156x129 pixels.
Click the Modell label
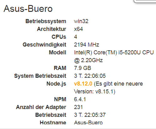pos(58,52)
